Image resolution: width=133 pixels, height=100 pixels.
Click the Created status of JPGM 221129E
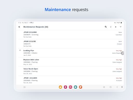[x=119, y=44]
